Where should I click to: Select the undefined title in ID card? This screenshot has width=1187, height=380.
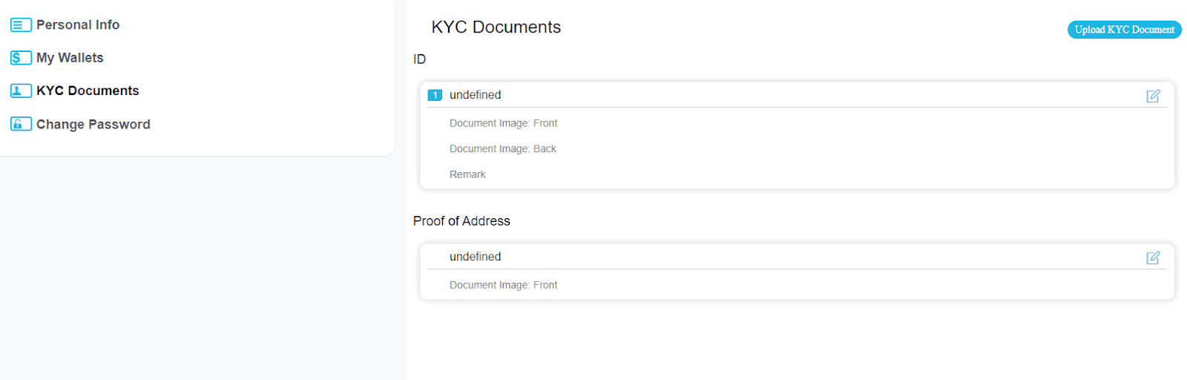click(x=476, y=95)
